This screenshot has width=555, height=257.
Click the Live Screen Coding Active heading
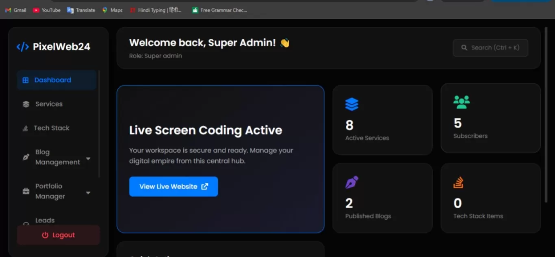point(206,130)
